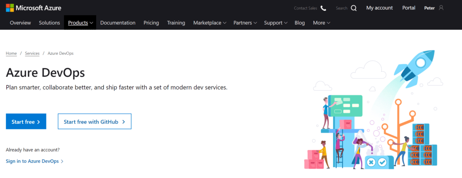Open the Solutions menu item
Viewport: 462px width, 178px height.
coord(50,22)
